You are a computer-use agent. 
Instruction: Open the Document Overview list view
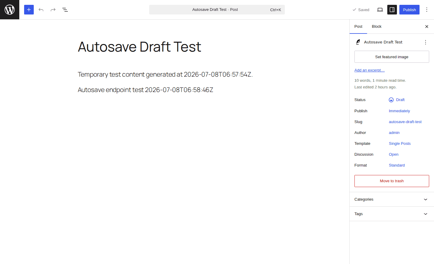(x=65, y=10)
